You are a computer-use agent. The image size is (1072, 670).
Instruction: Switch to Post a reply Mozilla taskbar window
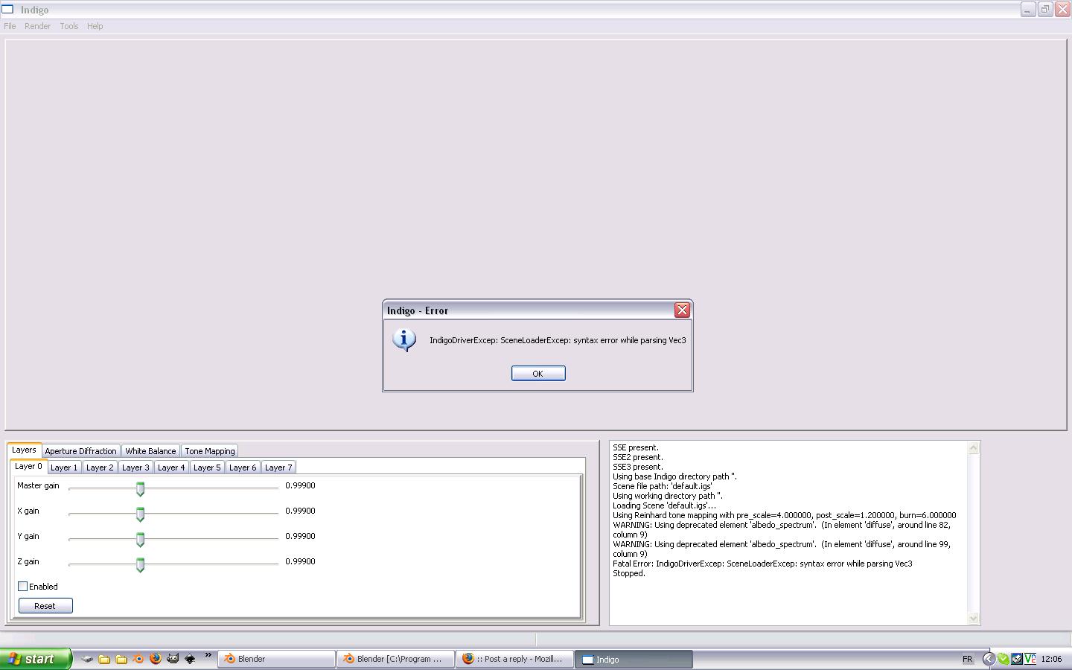pos(514,659)
